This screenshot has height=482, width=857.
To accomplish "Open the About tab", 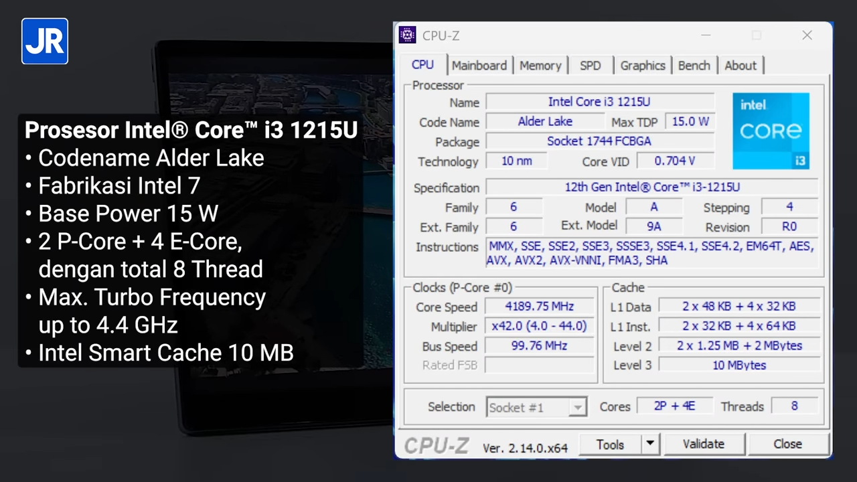I will pyautogui.click(x=741, y=66).
